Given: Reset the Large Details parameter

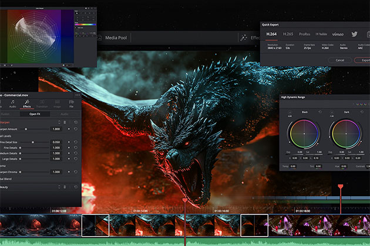Looking at the screenshot, I should click(76, 159).
